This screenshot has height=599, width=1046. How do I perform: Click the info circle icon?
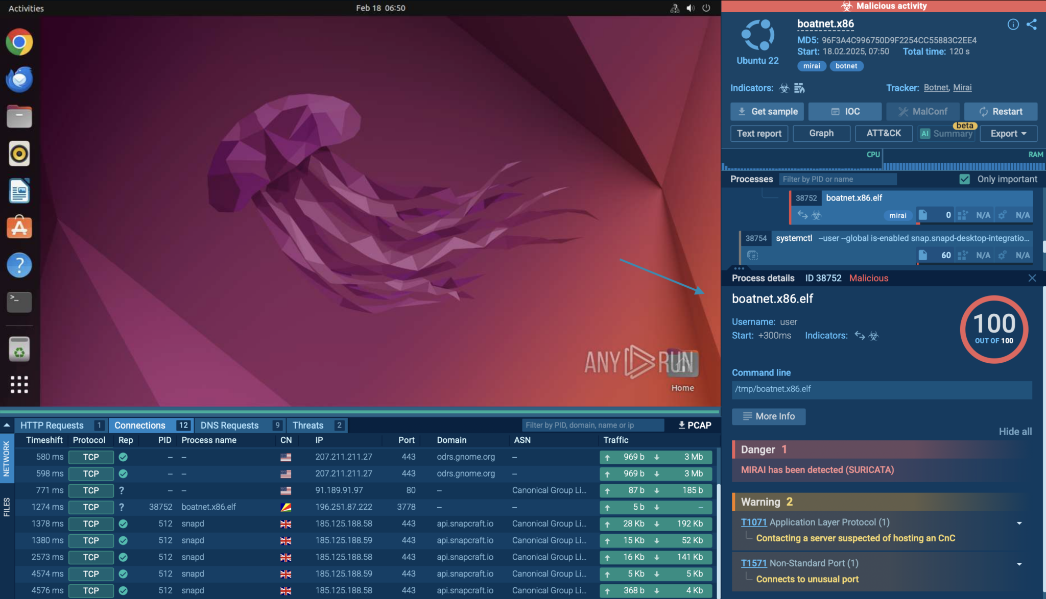[x=1013, y=24]
